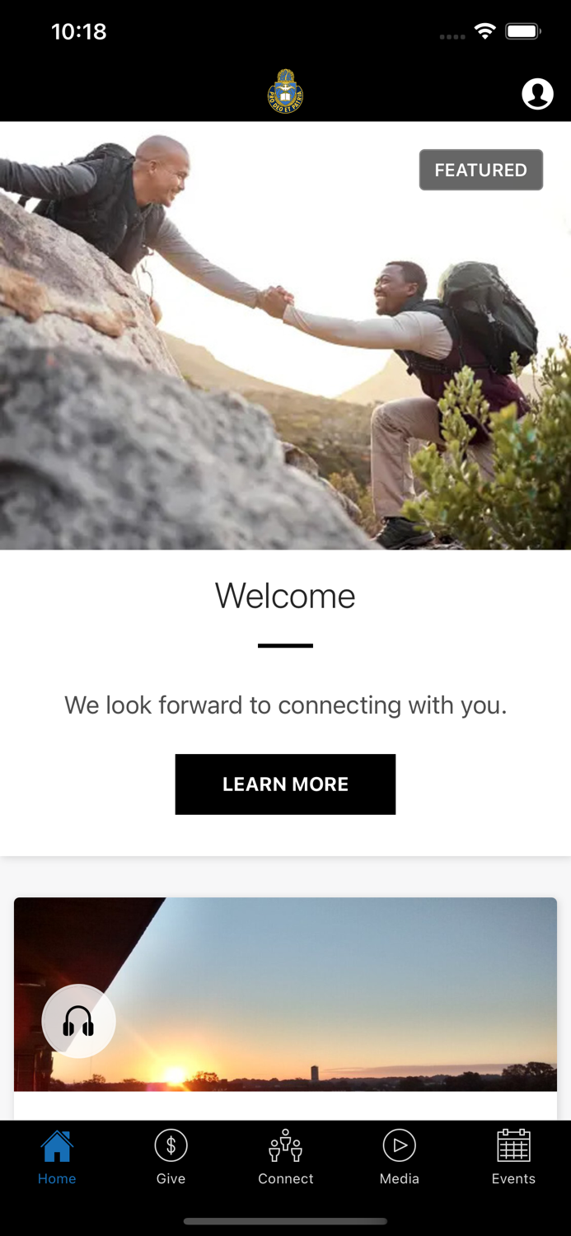Open the Connect people icon
This screenshot has height=1236, width=571.
coord(285,1145)
